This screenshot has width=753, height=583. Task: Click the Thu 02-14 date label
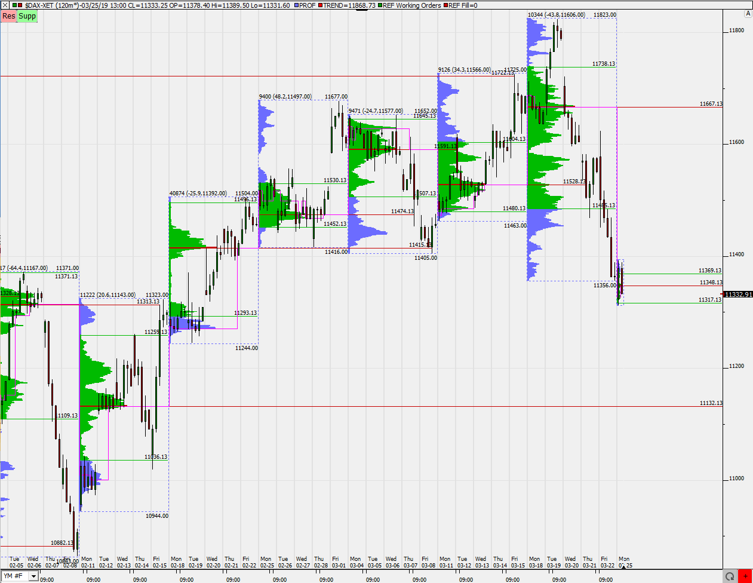(142, 563)
